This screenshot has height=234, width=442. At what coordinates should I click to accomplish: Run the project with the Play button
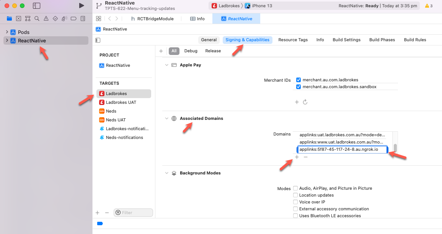pos(82,6)
